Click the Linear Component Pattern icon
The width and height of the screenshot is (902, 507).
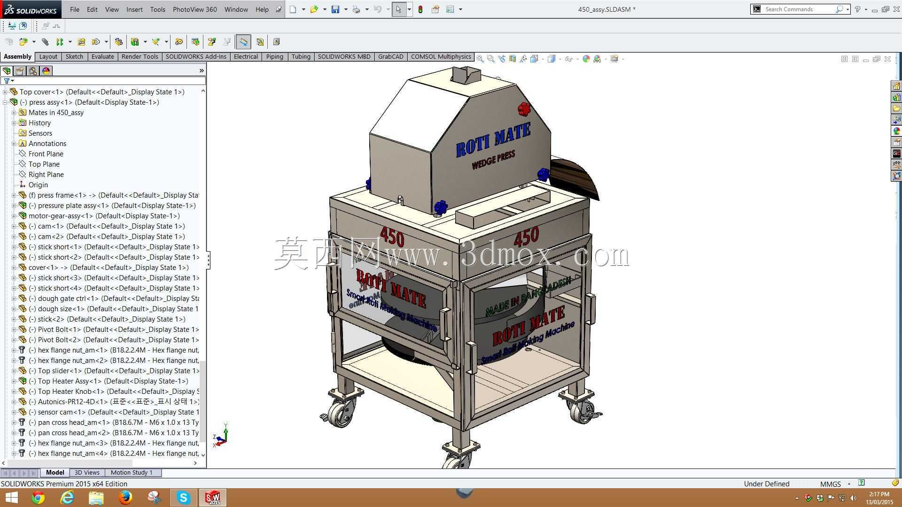point(60,42)
